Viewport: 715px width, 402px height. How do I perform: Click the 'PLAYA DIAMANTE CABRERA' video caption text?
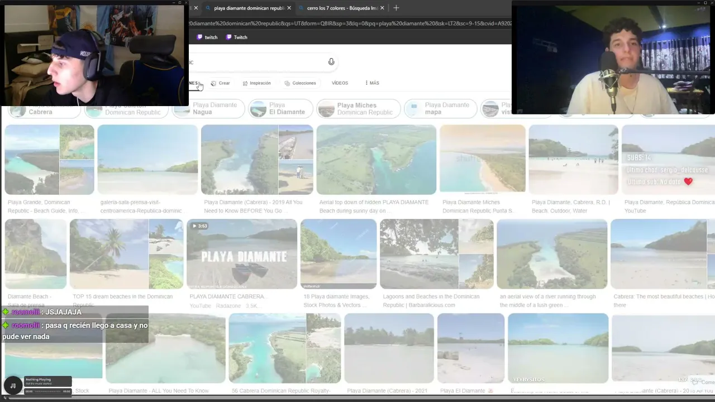[x=228, y=296]
